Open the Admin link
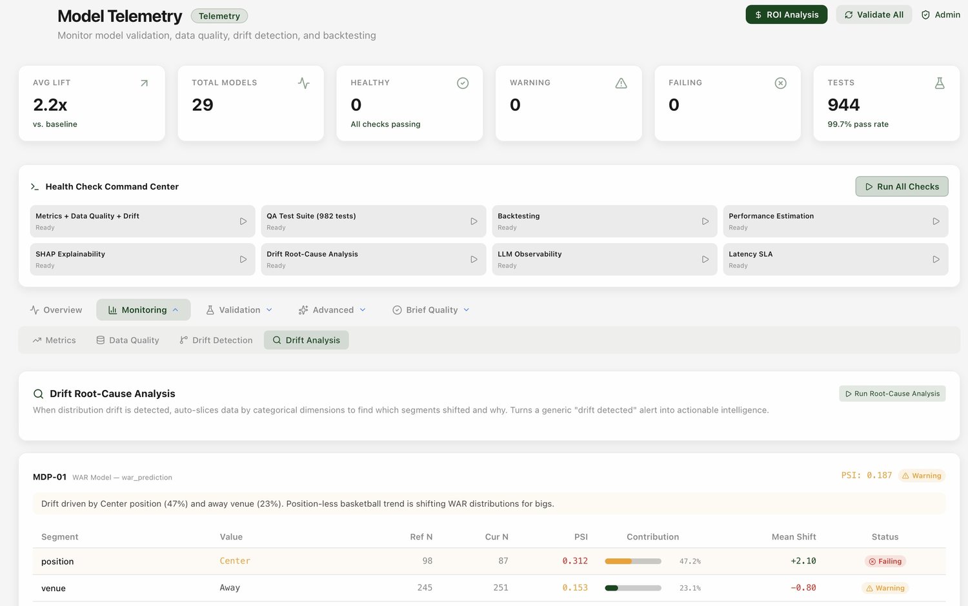 [940, 15]
